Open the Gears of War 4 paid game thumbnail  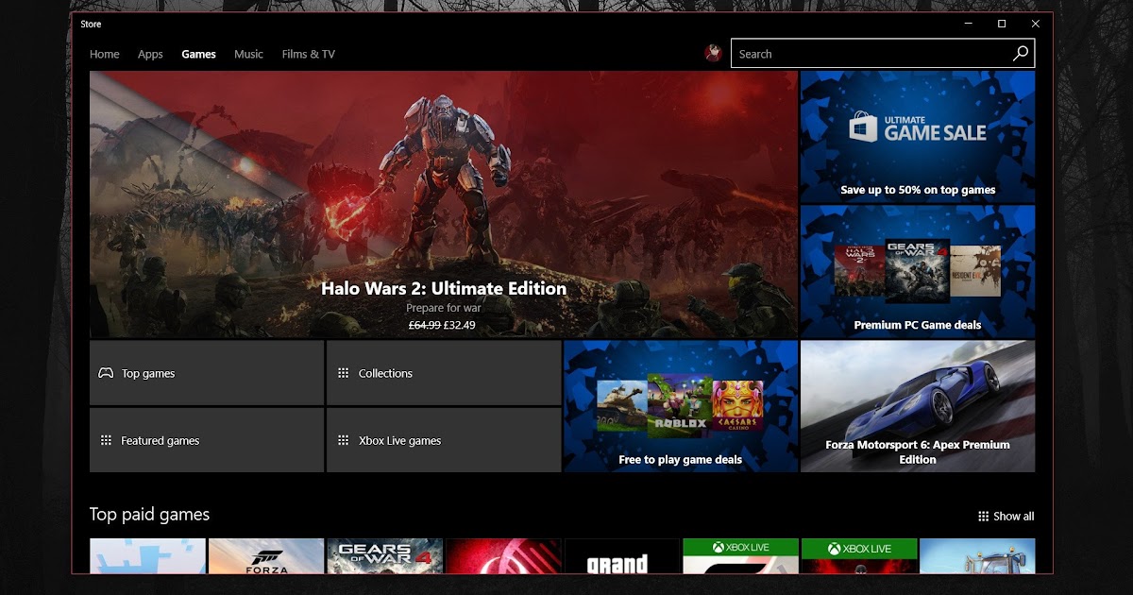click(385, 556)
